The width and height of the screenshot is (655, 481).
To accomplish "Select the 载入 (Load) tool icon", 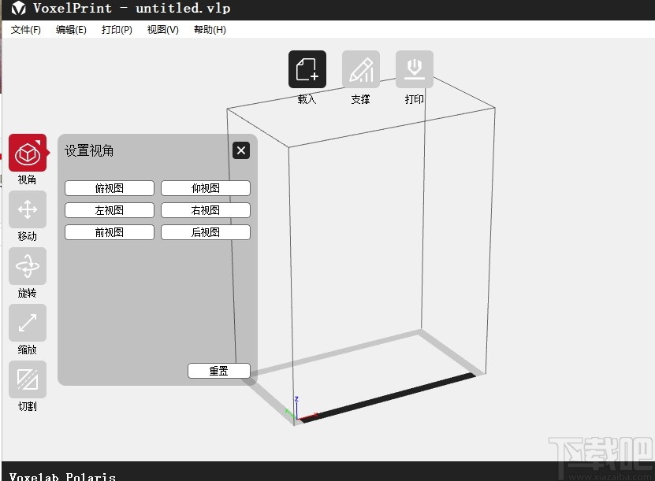I will coord(307,69).
